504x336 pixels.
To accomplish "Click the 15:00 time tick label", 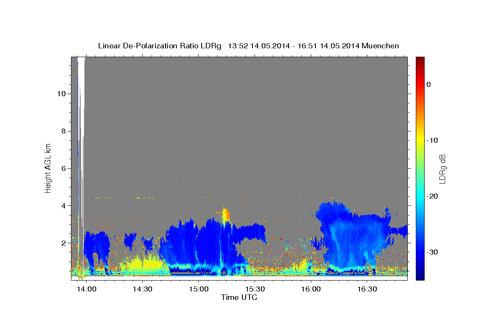I will tap(199, 289).
